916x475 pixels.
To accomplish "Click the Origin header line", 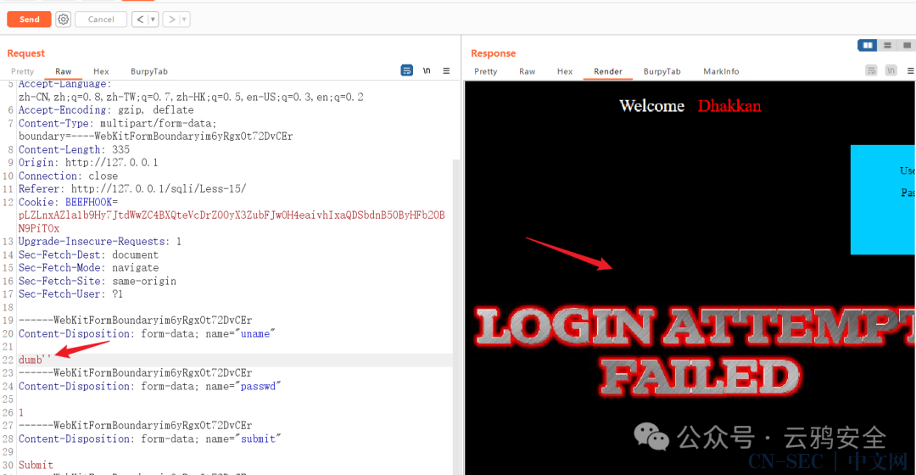I will click(x=88, y=162).
